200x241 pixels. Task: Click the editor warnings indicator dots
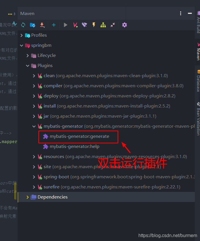(10, 14)
